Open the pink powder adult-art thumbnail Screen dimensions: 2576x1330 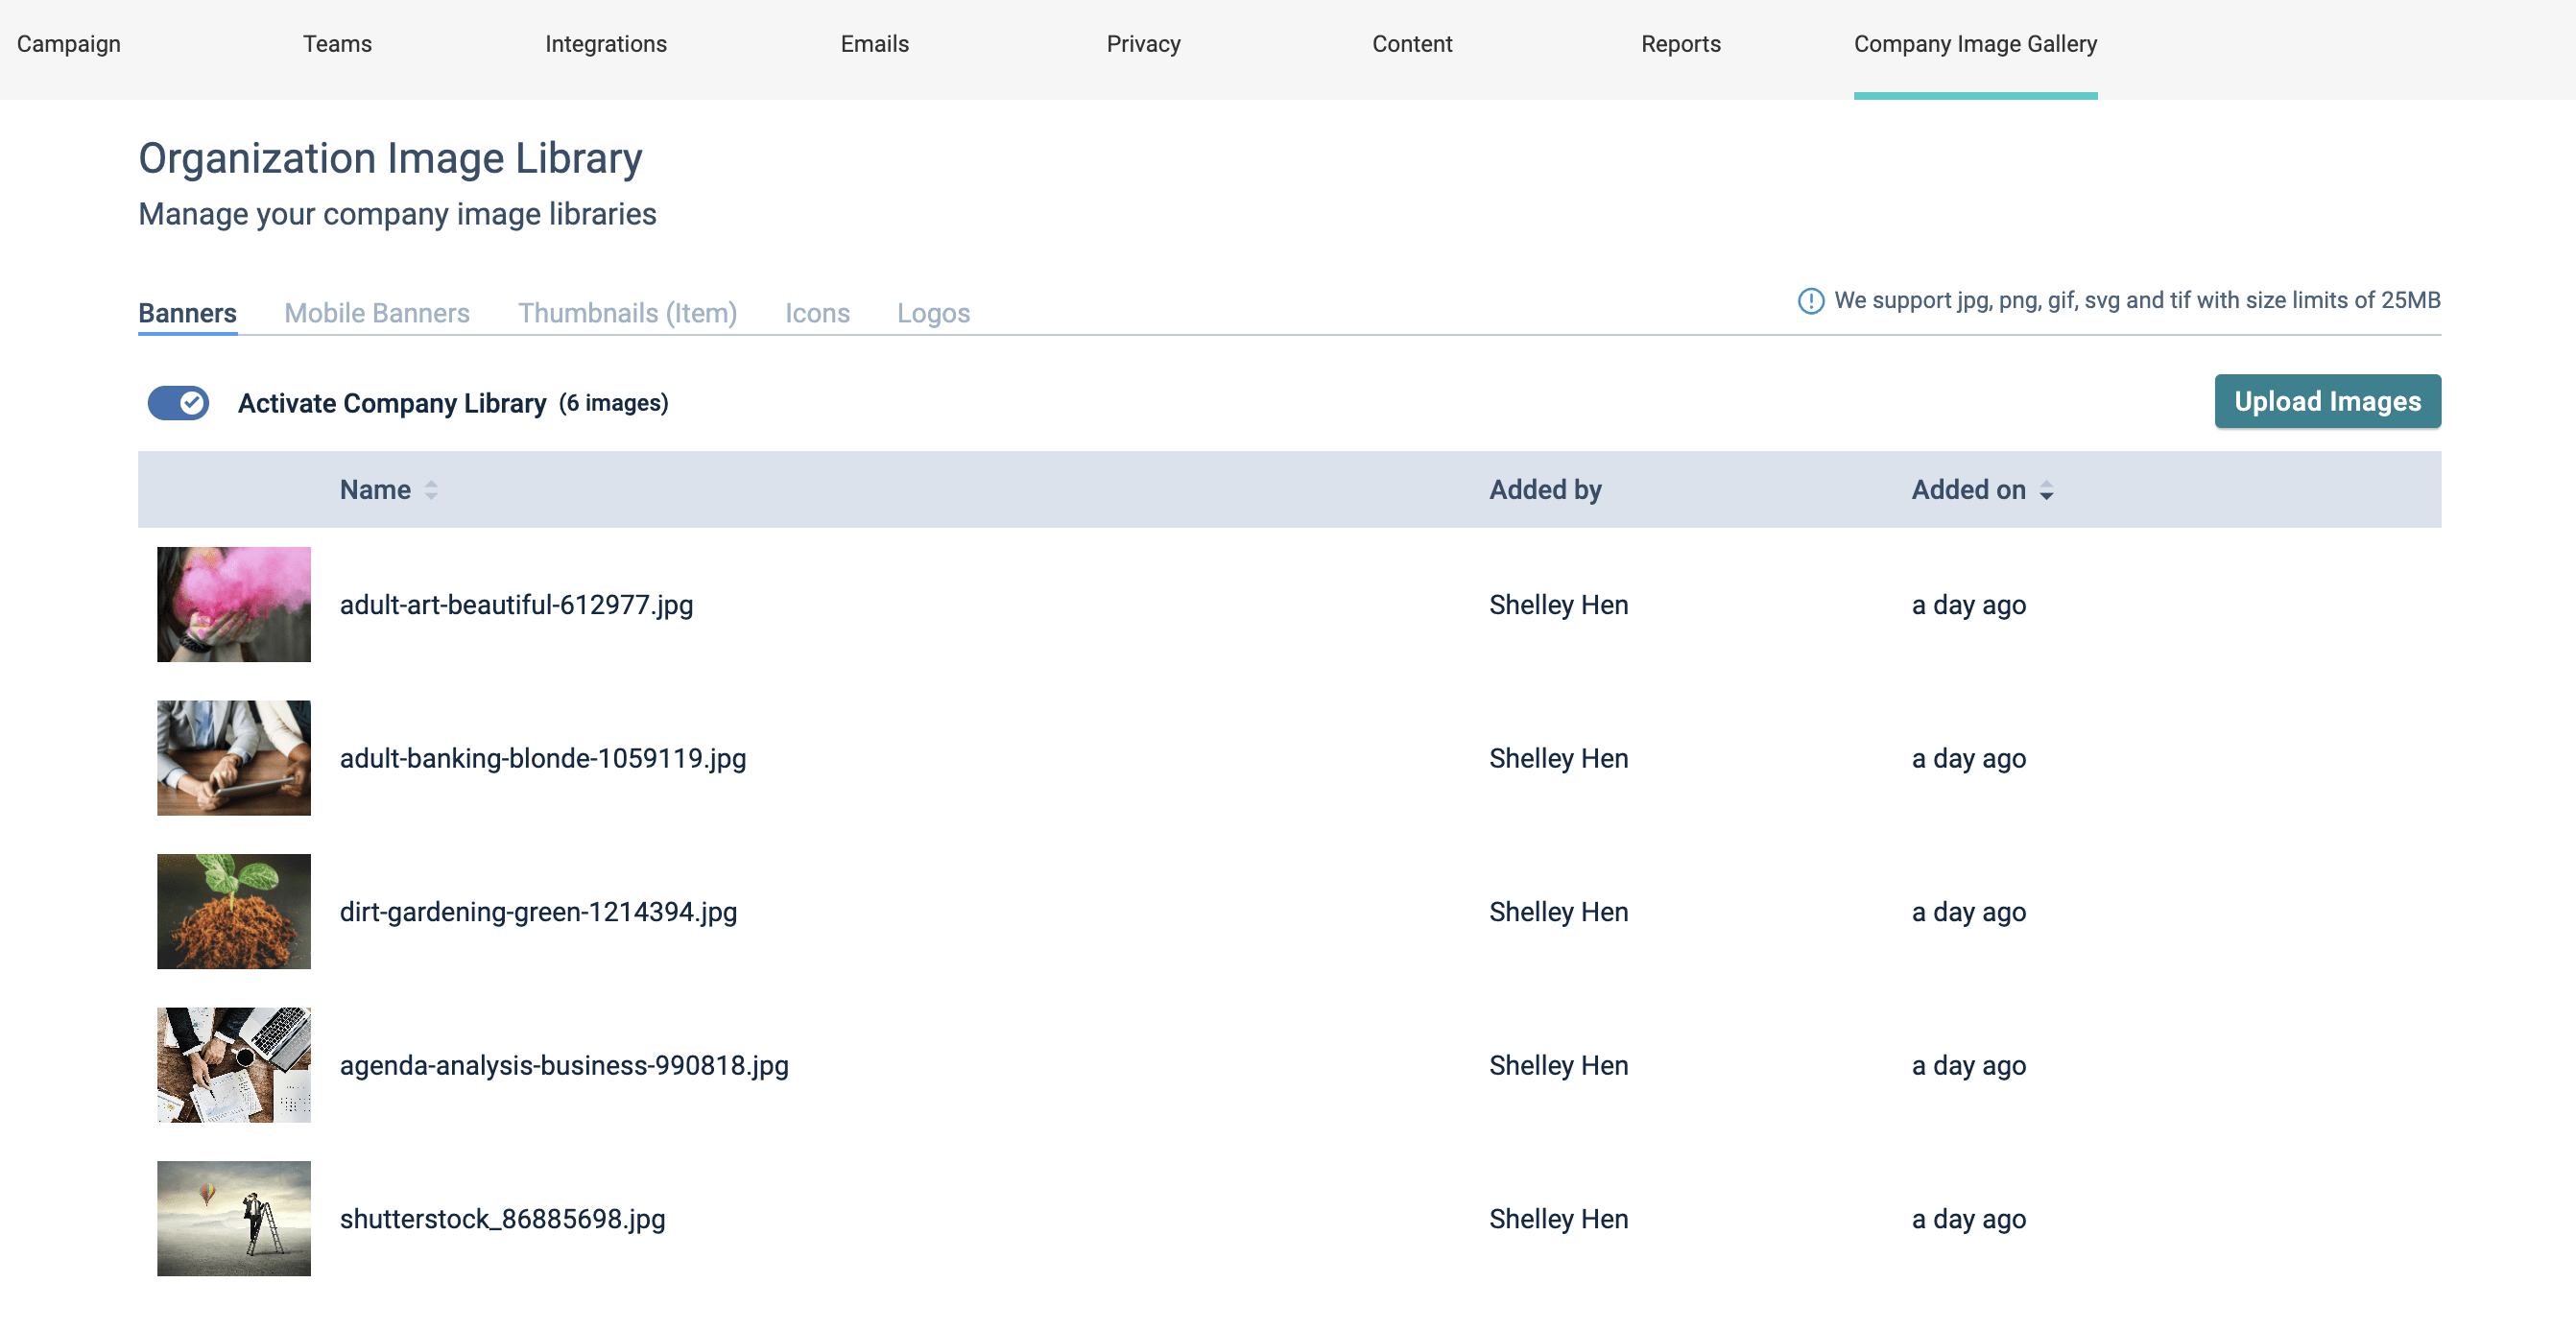click(233, 604)
